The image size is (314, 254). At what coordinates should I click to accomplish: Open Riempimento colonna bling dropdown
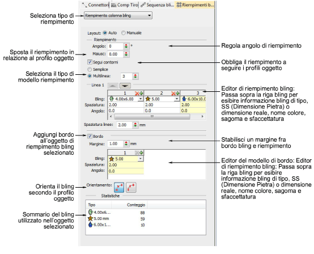click(x=118, y=15)
